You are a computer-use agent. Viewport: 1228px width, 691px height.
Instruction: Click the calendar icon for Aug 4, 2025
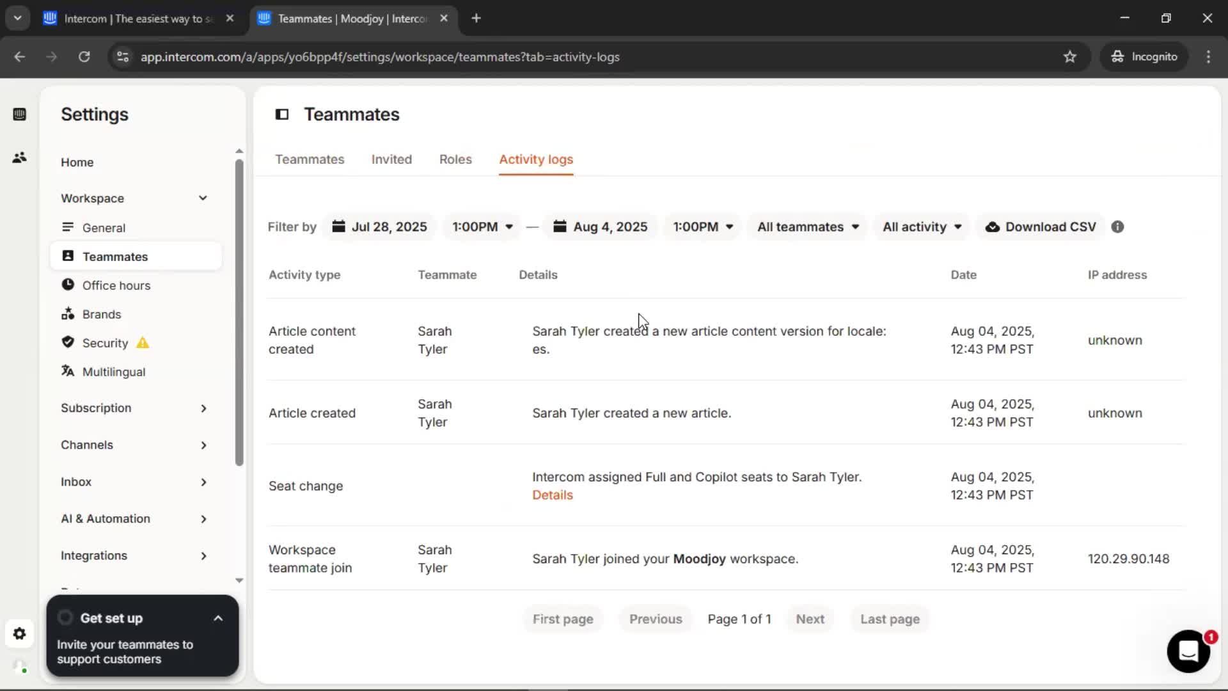click(x=560, y=226)
